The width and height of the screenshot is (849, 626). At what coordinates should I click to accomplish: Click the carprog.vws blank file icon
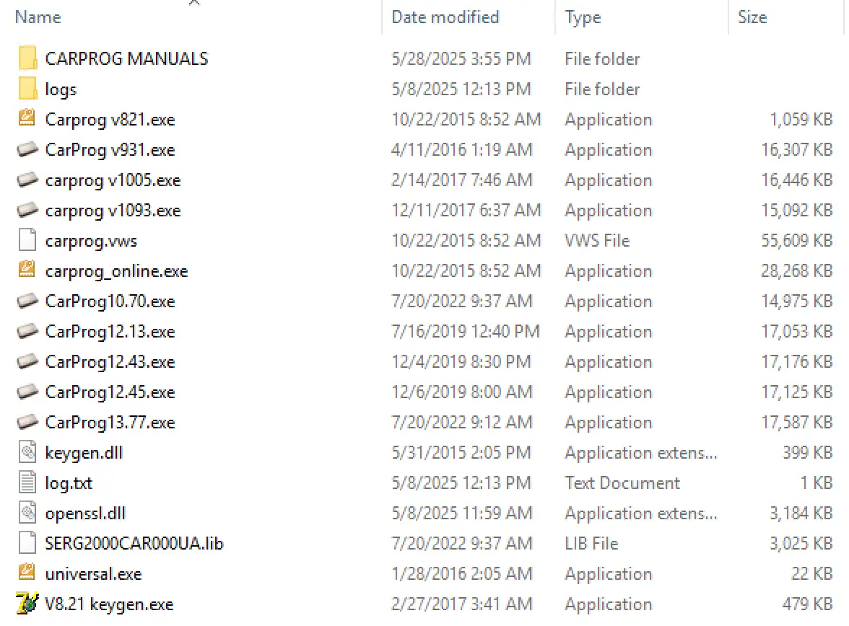click(x=27, y=239)
